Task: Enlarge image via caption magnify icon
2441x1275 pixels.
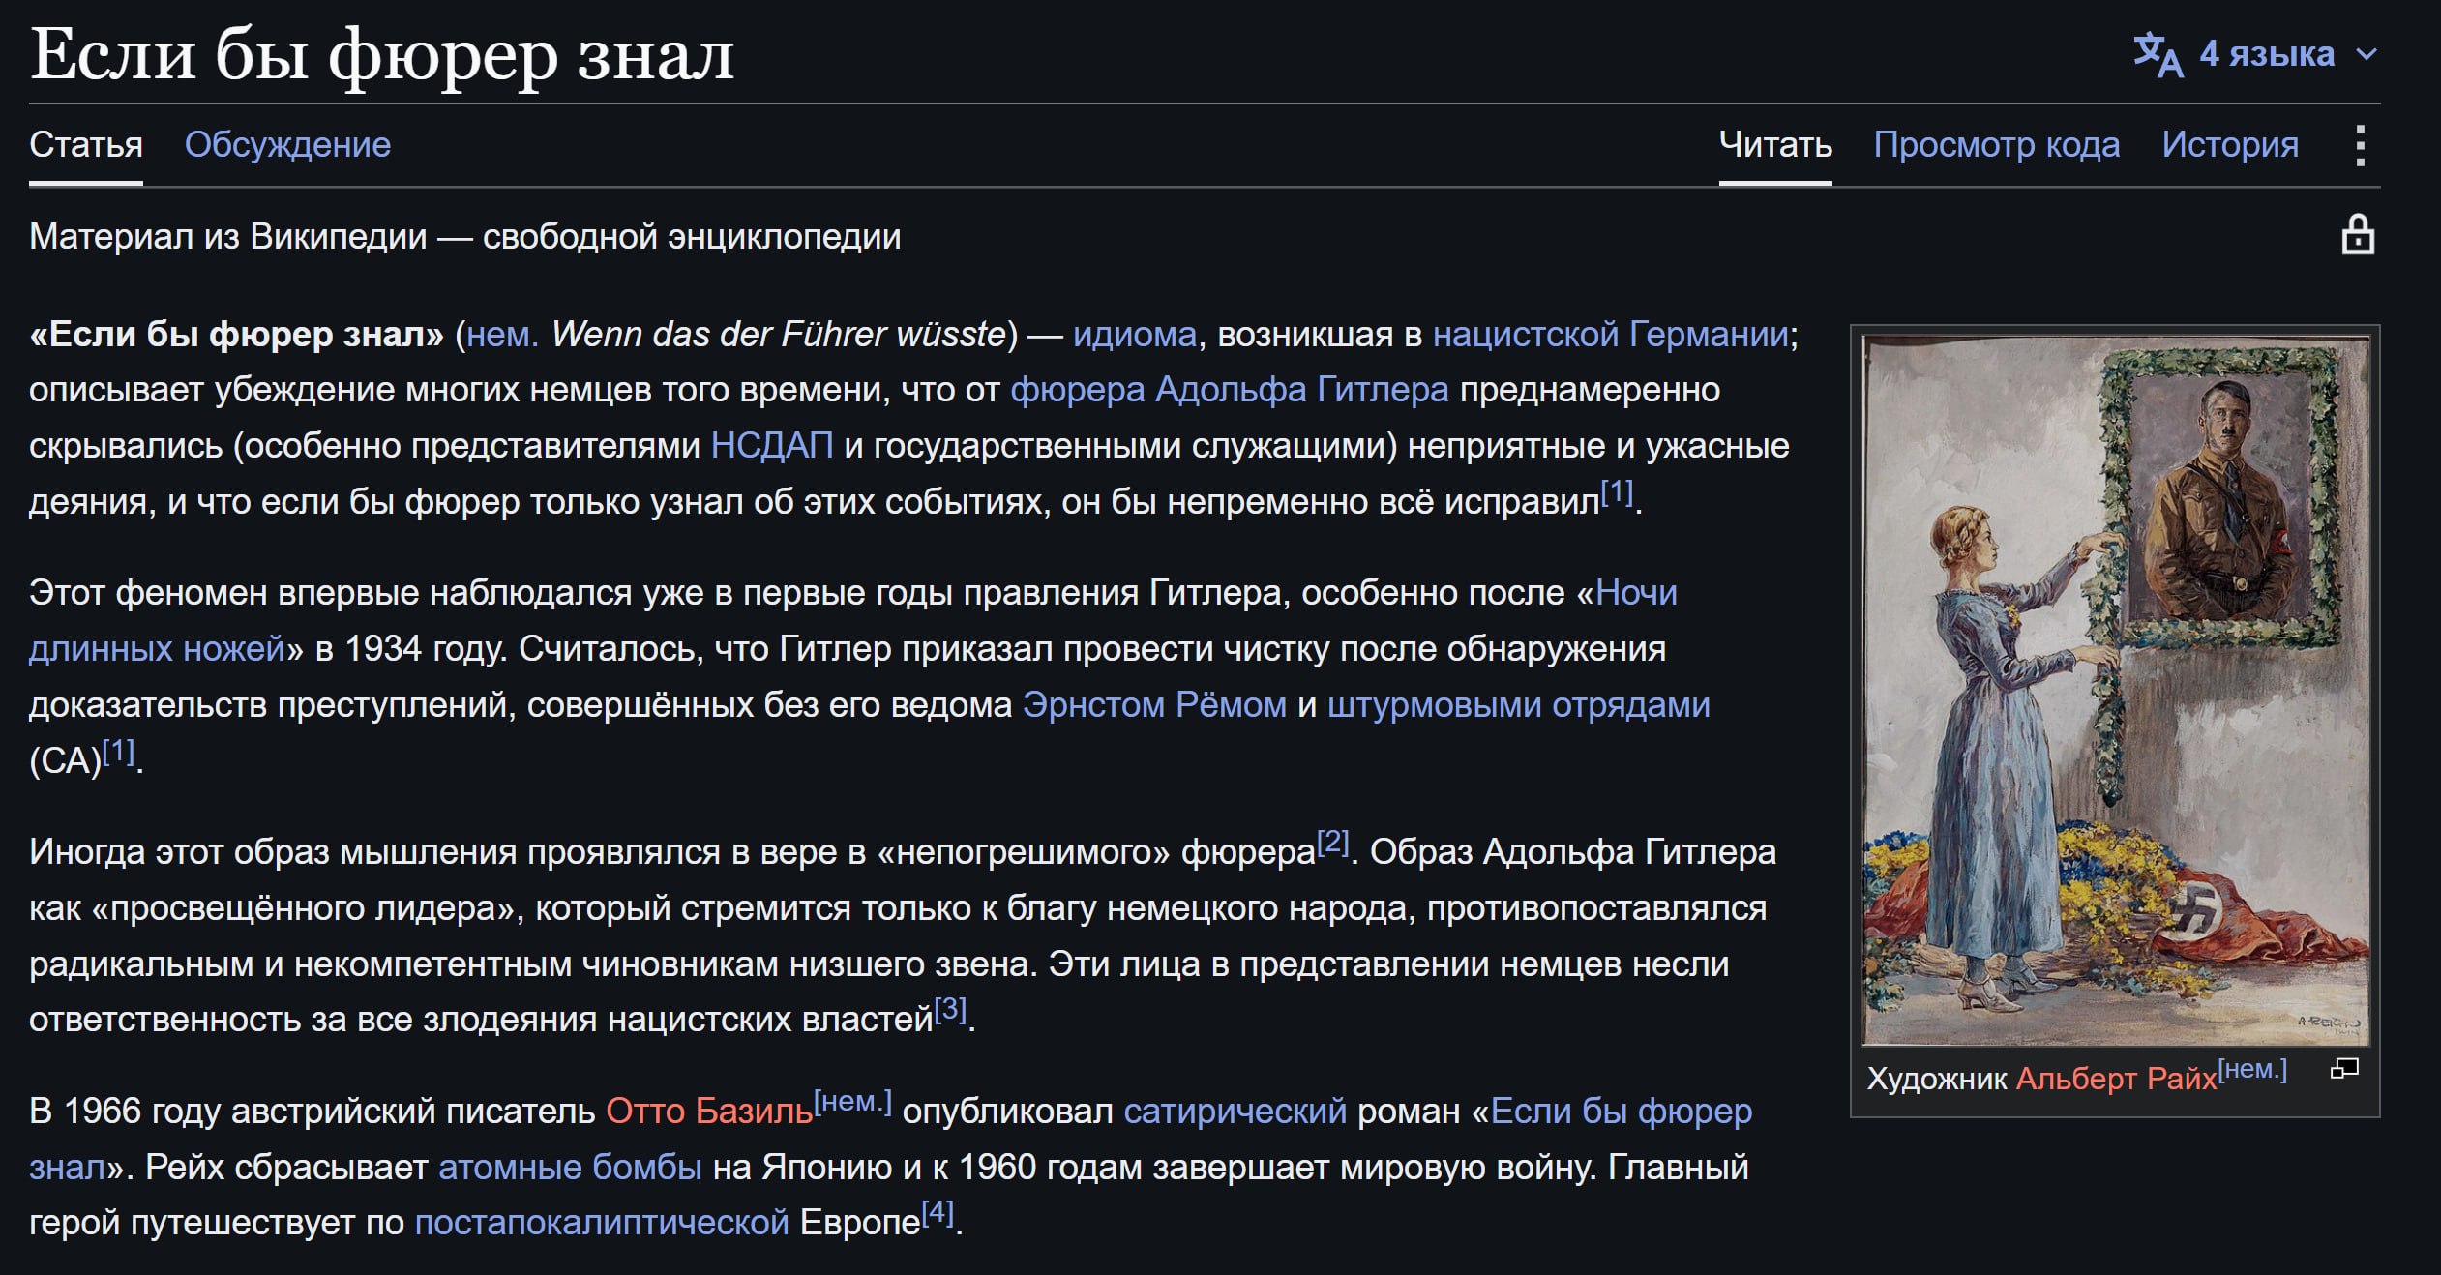Action: tap(2344, 1068)
